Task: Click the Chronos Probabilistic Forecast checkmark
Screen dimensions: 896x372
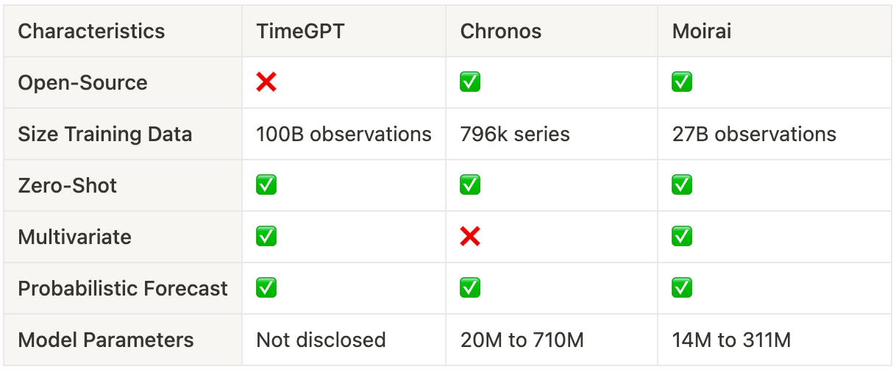Action: tap(470, 288)
